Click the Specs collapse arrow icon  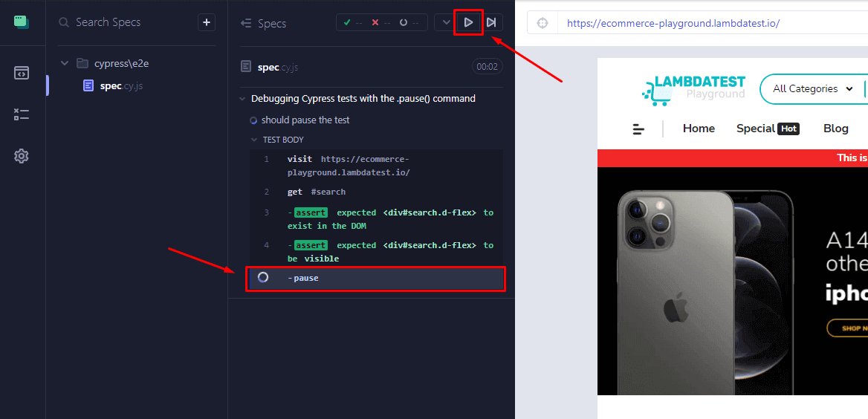pos(246,23)
